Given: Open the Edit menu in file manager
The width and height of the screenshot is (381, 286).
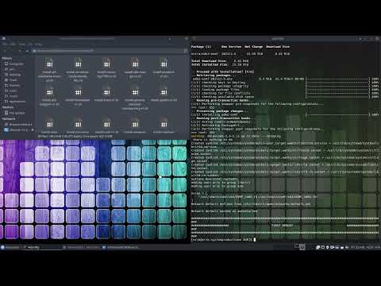Looking at the screenshot, I should coord(13,44).
